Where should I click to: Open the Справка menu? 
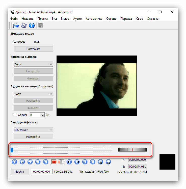click(x=153, y=19)
